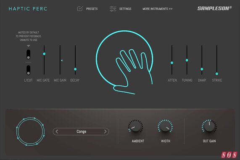
Task: Click the ATTEN. label
Action: [x=172, y=80]
